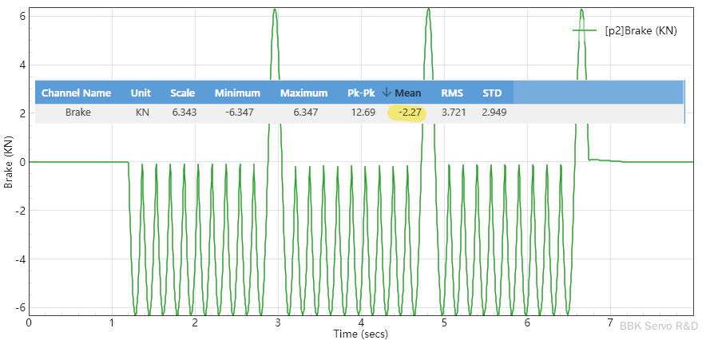This screenshot has height=340, width=706.
Task: Select the 12.69 Pk-Pk value cell
Action: (x=363, y=113)
